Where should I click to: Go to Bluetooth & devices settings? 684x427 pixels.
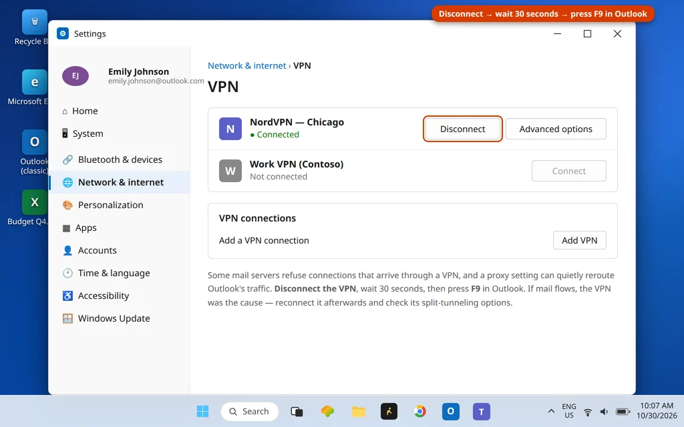click(120, 159)
